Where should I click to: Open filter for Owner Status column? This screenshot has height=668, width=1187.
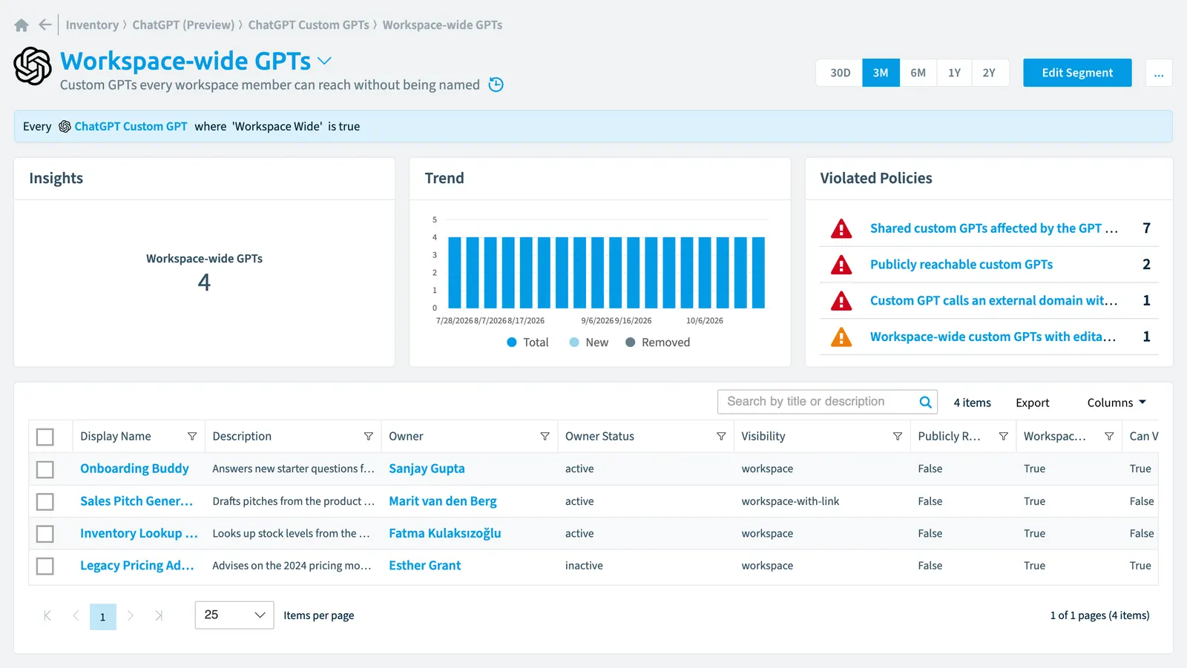click(x=721, y=437)
